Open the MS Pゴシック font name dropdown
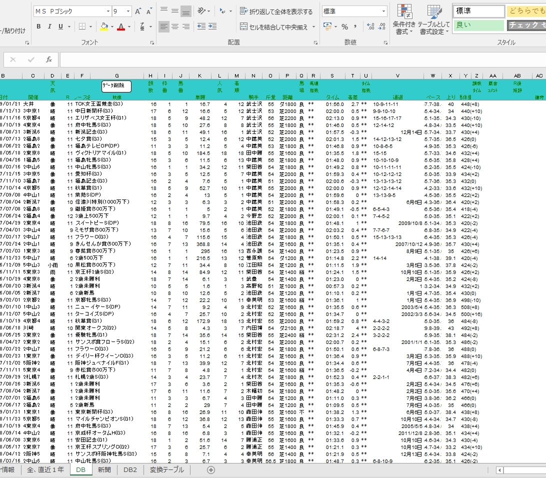This screenshot has width=546, height=478. [x=108, y=11]
